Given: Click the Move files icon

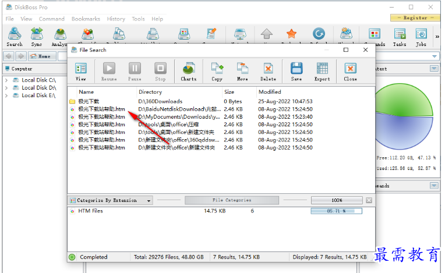Looking at the screenshot, I should coord(242,72).
